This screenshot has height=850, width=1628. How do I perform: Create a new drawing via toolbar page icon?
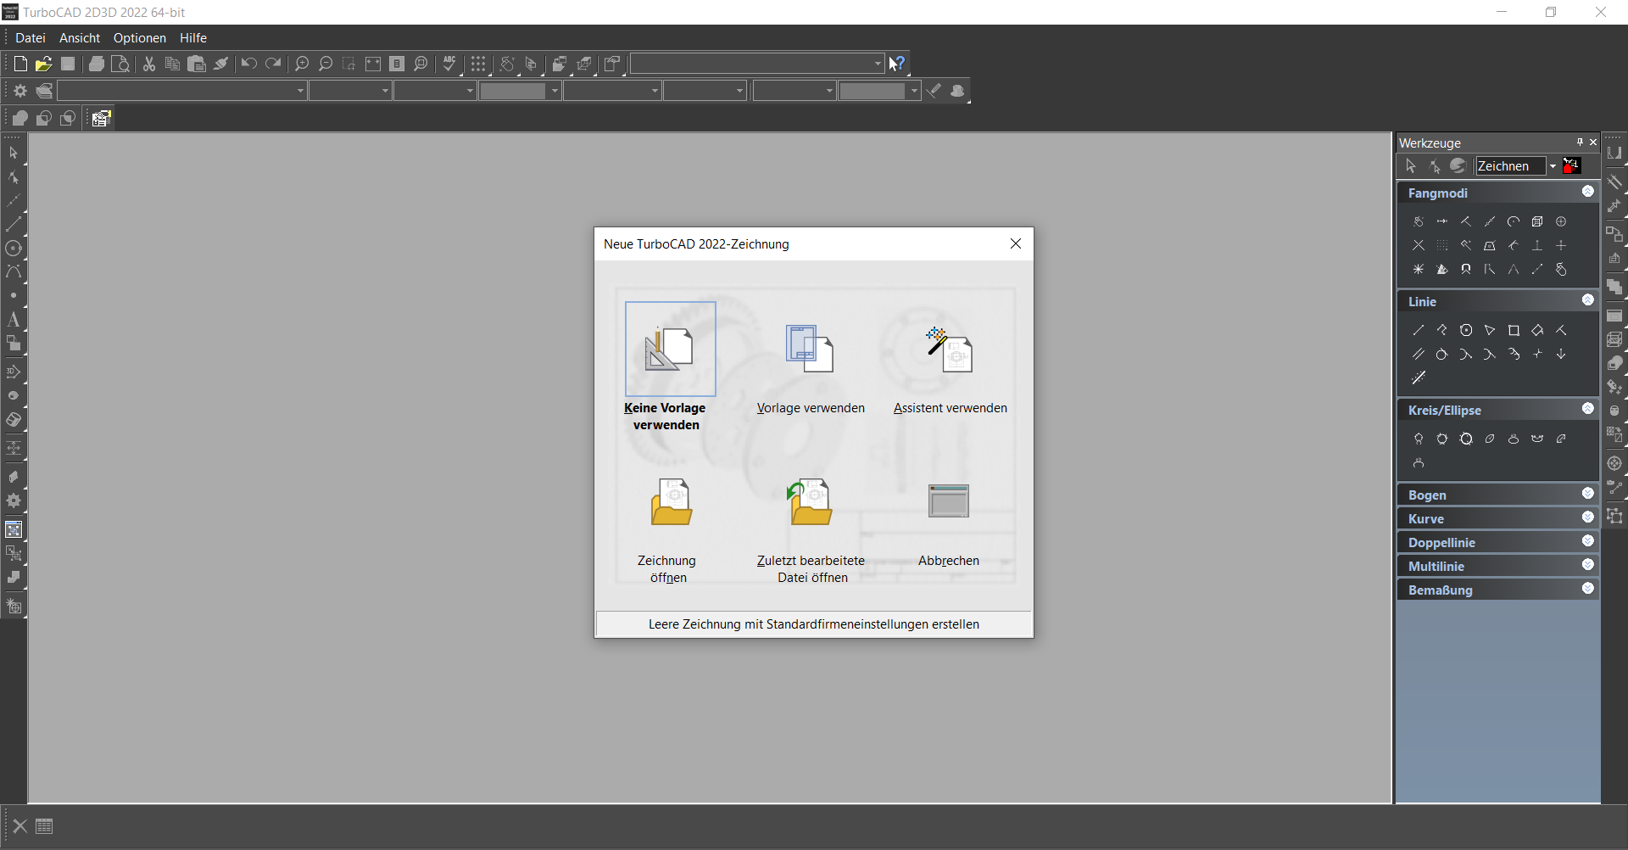[20, 64]
